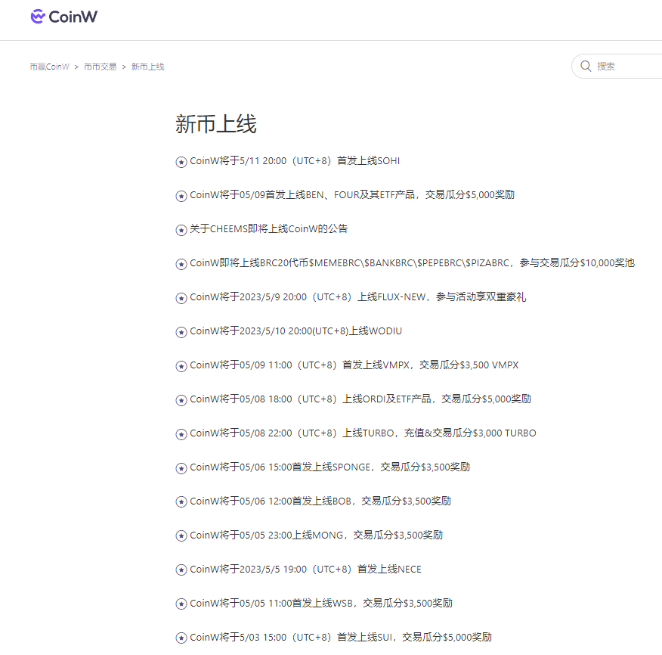The image size is (662, 655).
Task: Click the star icon beside the TURBO announcement
Action: (x=181, y=434)
